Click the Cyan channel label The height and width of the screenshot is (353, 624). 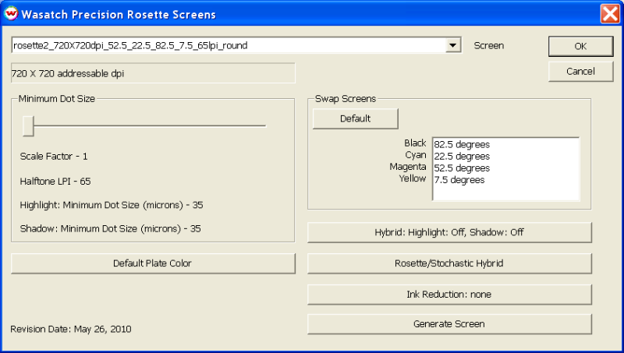tap(416, 154)
